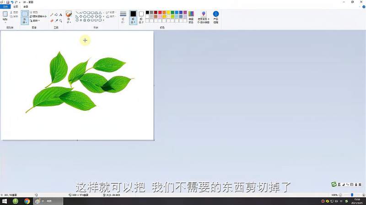366x205 pixels.
Task: Open the line Size dropdown
Action: point(123,17)
